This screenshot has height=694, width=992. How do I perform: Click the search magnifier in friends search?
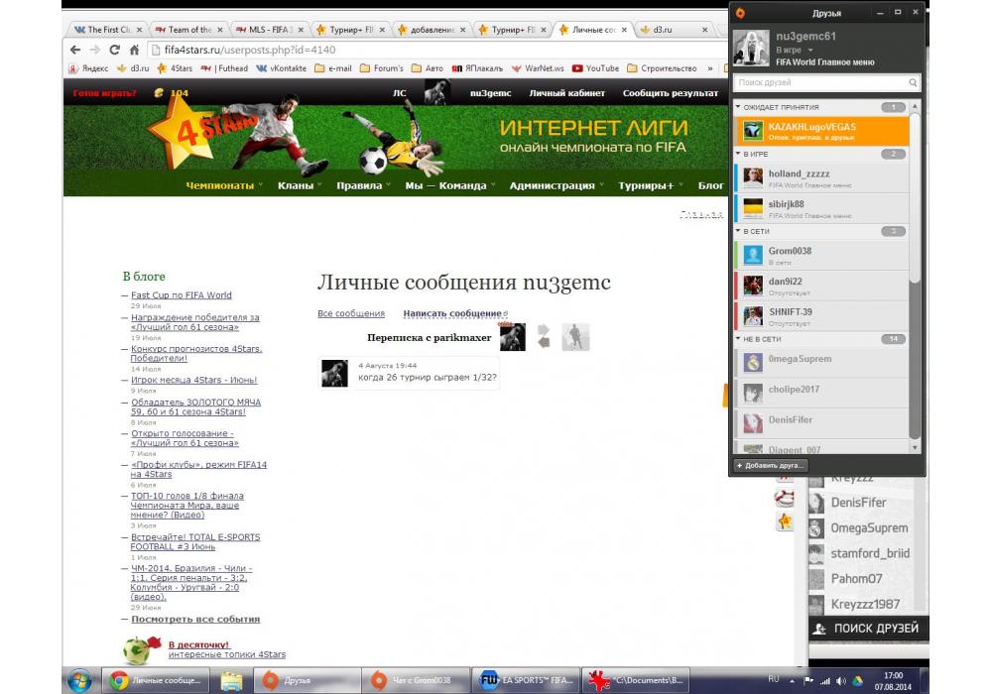coord(914,83)
